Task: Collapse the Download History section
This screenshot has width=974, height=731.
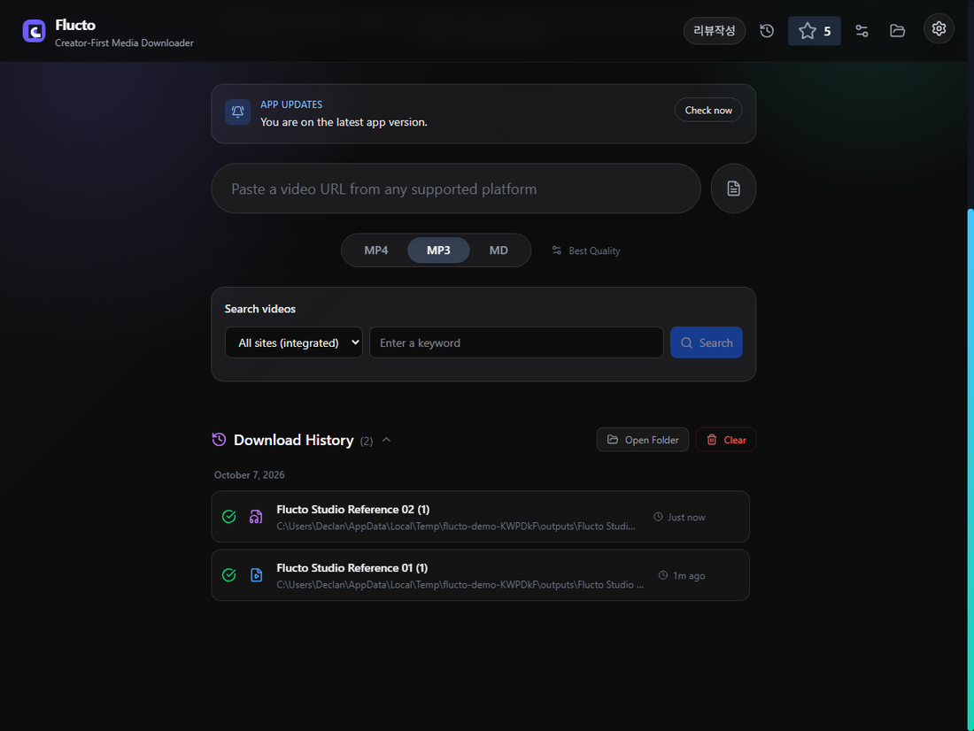Action: click(x=386, y=440)
